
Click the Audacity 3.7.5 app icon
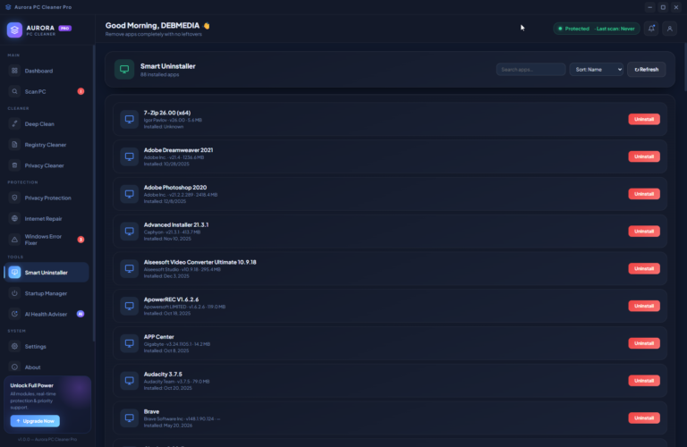click(x=129, y=381)
